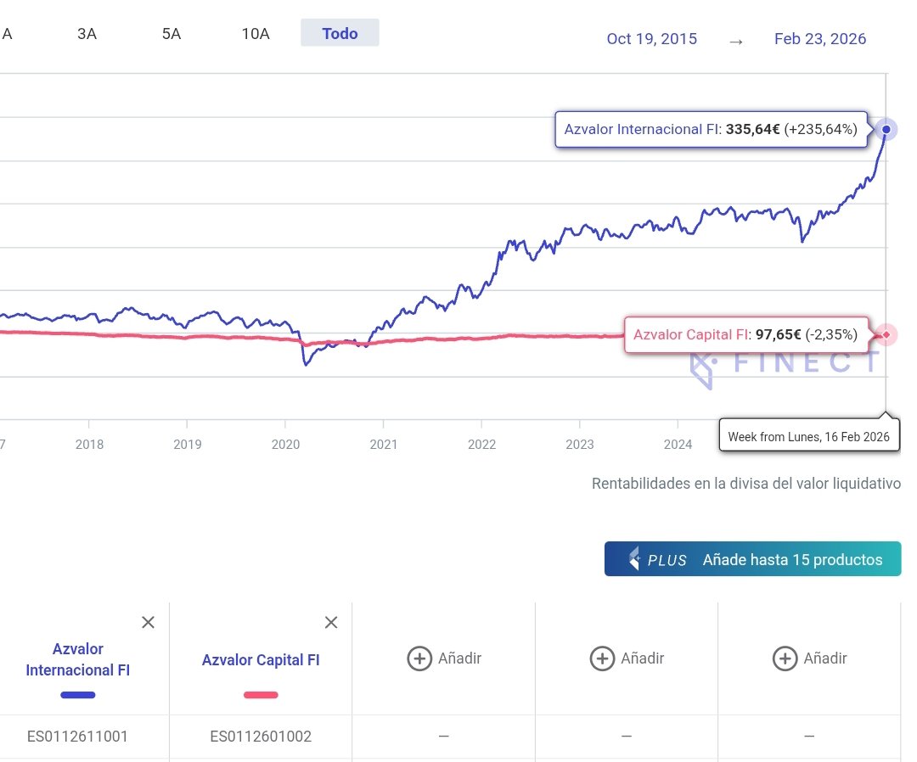Click the 2018 axis label
This screenshot has width=917, height=762.
[x=89, y=444]
